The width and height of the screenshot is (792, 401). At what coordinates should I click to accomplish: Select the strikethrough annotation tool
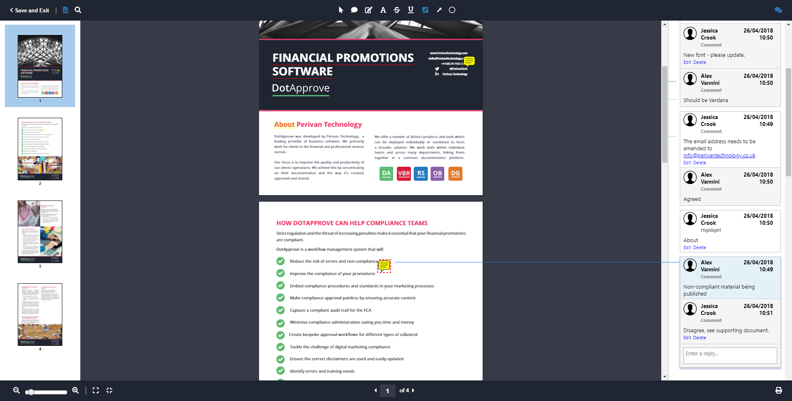(397, 10)
